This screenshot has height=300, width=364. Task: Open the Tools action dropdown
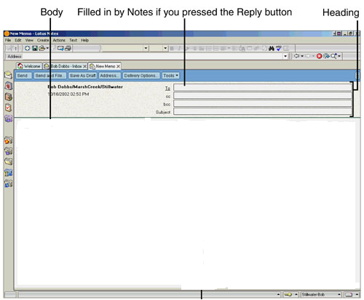pos(170,76)
